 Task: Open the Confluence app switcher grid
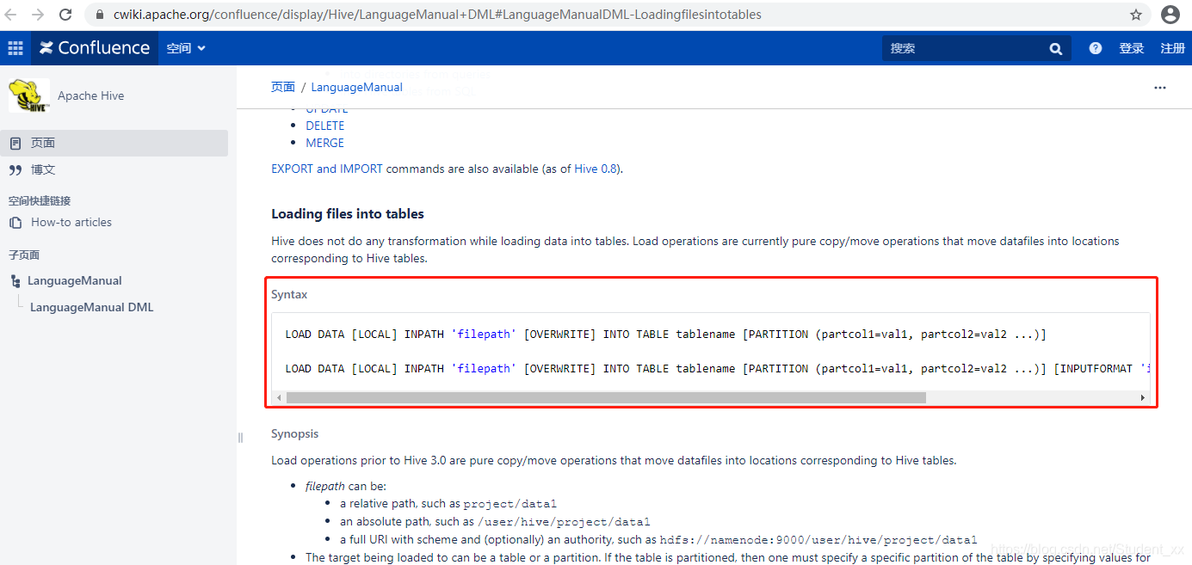tap(15, 48)
